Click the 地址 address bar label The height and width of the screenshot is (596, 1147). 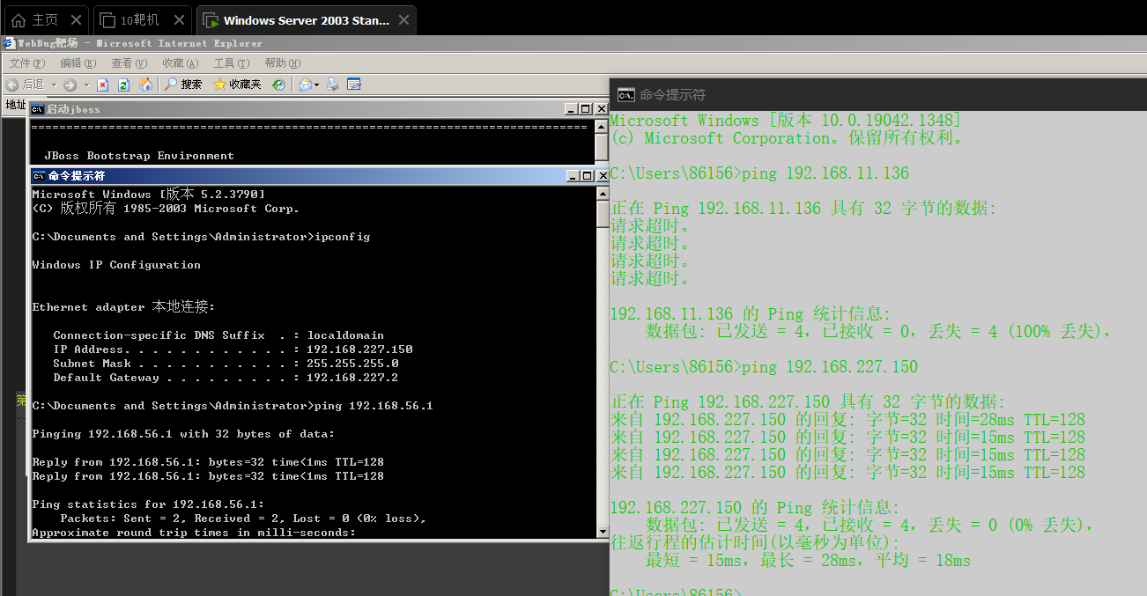[x=16, y=105]
